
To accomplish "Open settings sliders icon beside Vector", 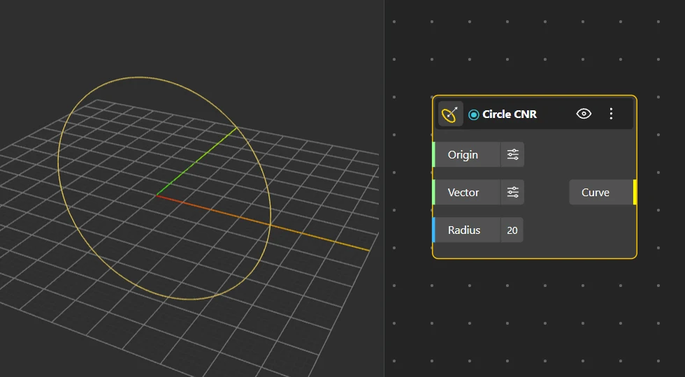I will [x=512, y=192].
